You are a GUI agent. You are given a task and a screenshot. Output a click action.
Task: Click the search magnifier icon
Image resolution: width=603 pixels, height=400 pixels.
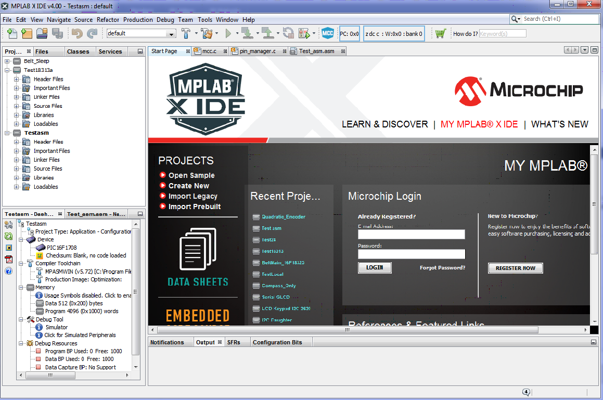pyautogui.click(x=515, y=19)
